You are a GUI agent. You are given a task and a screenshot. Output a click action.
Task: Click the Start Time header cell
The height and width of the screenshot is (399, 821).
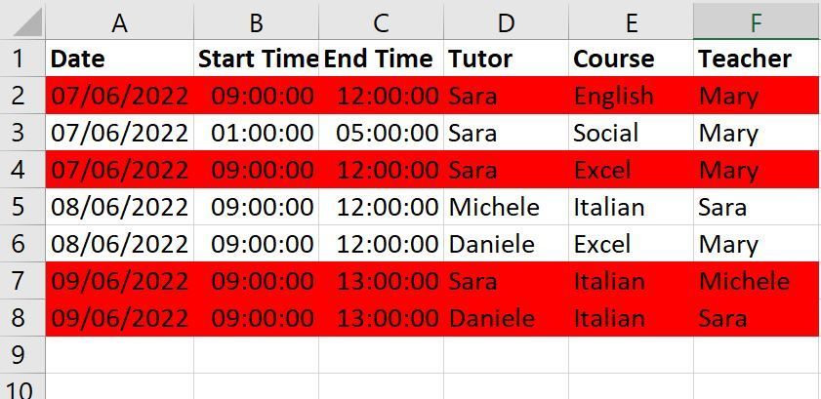pos(256,59)
